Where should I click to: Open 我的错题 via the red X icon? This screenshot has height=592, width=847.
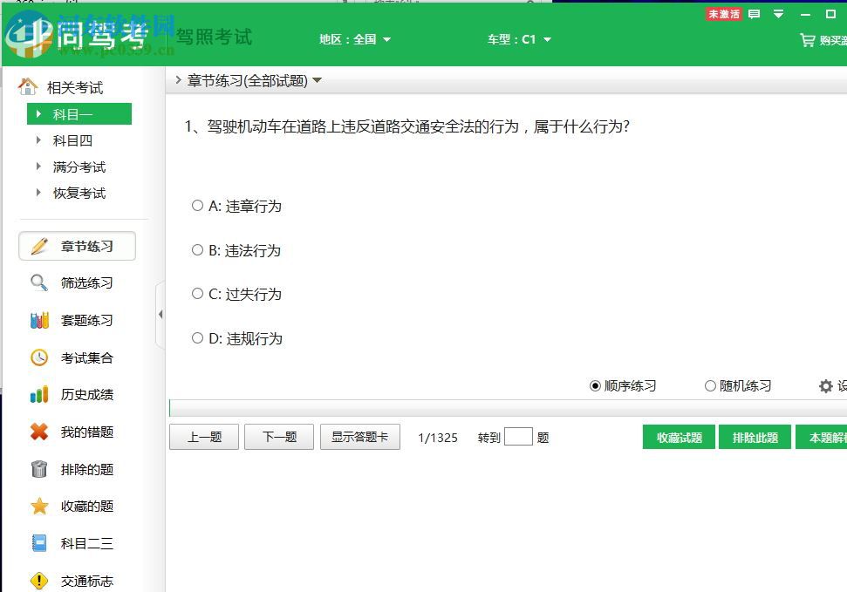pos(38,432)
